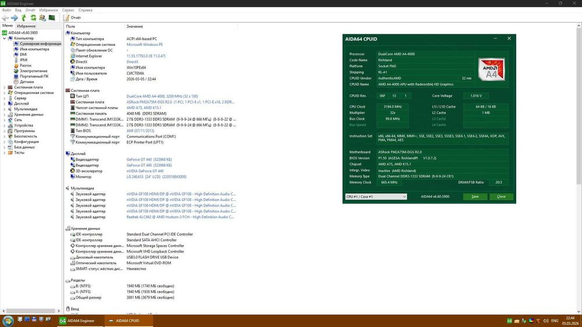Open the DualCore AMD A4-4000 CPU link
Screen dimensions: 582x327
point(162,96)
